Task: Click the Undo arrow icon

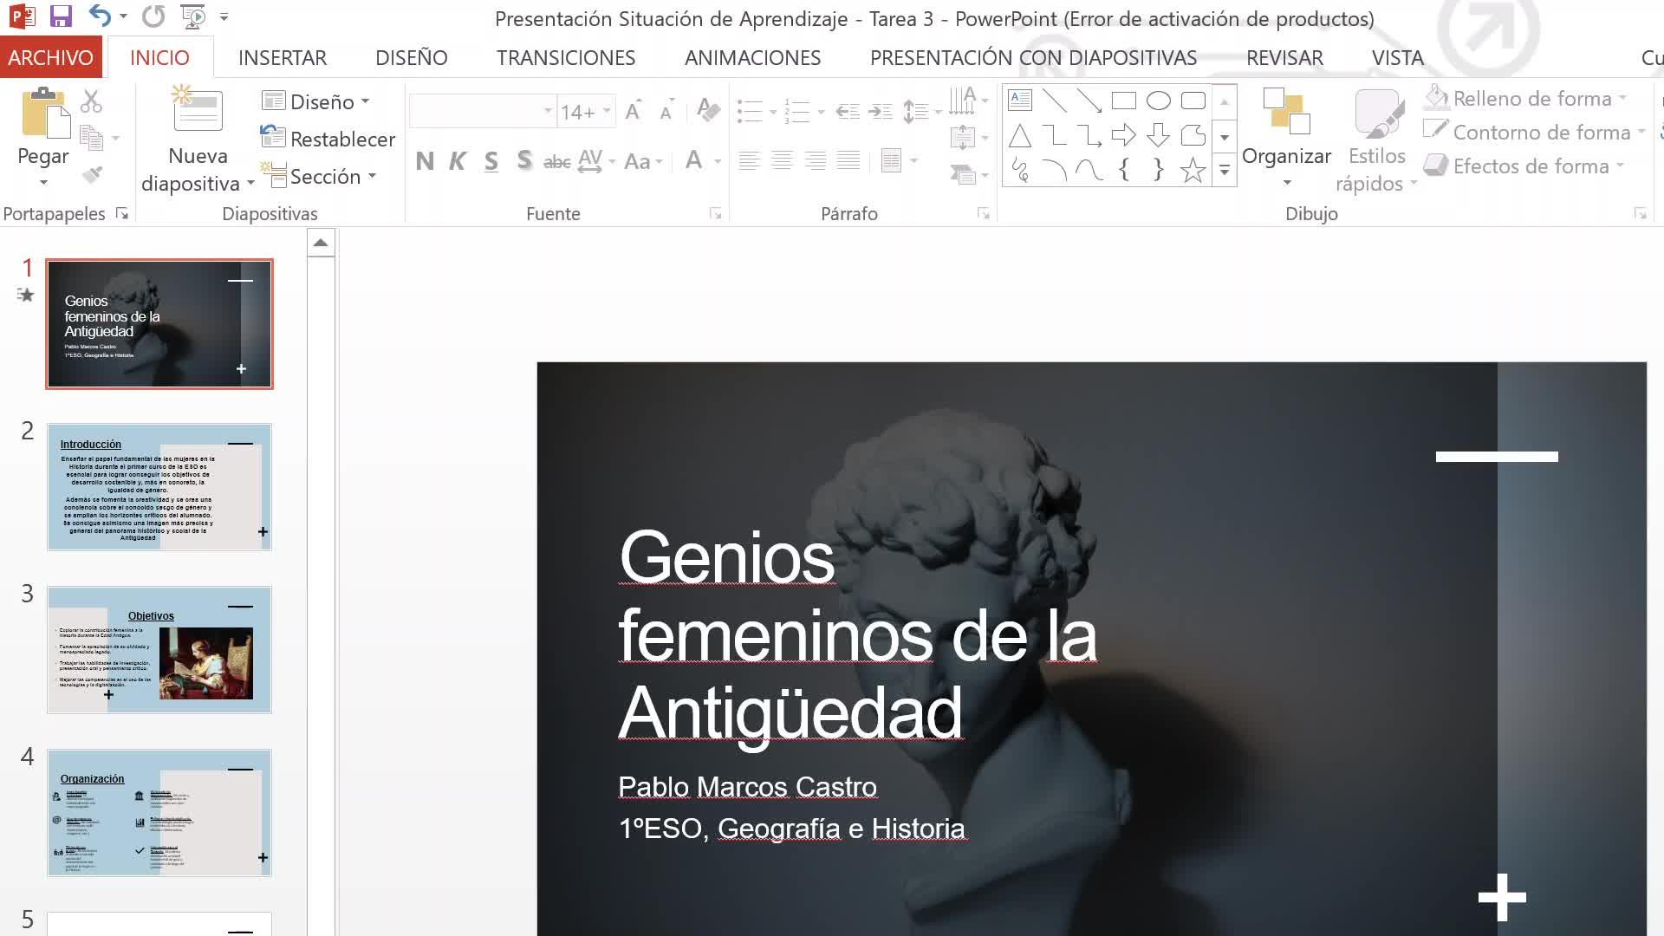Action: pyautogui.click(x=100, y=16)
